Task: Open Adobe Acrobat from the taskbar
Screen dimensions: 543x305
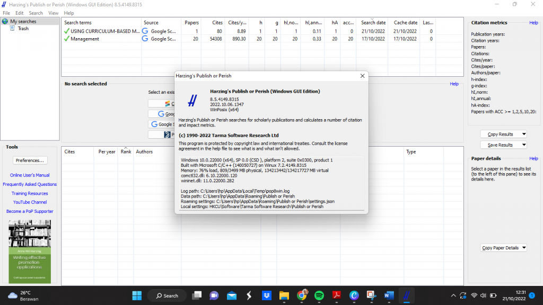Action: (x=337, y=295)
